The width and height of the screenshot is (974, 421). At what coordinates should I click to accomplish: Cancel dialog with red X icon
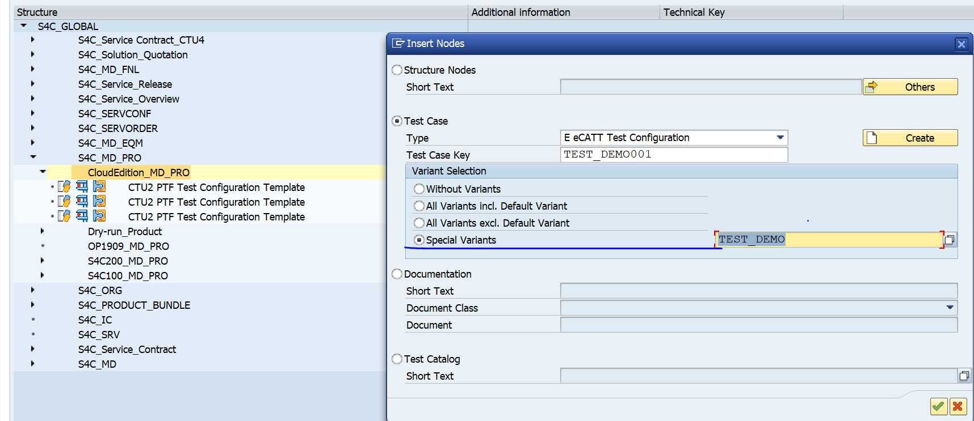point(958,406)
